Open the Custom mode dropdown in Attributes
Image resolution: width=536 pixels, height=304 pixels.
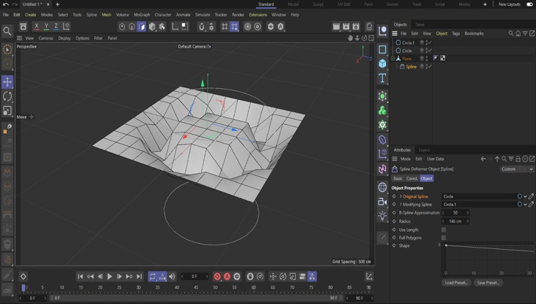516,169
